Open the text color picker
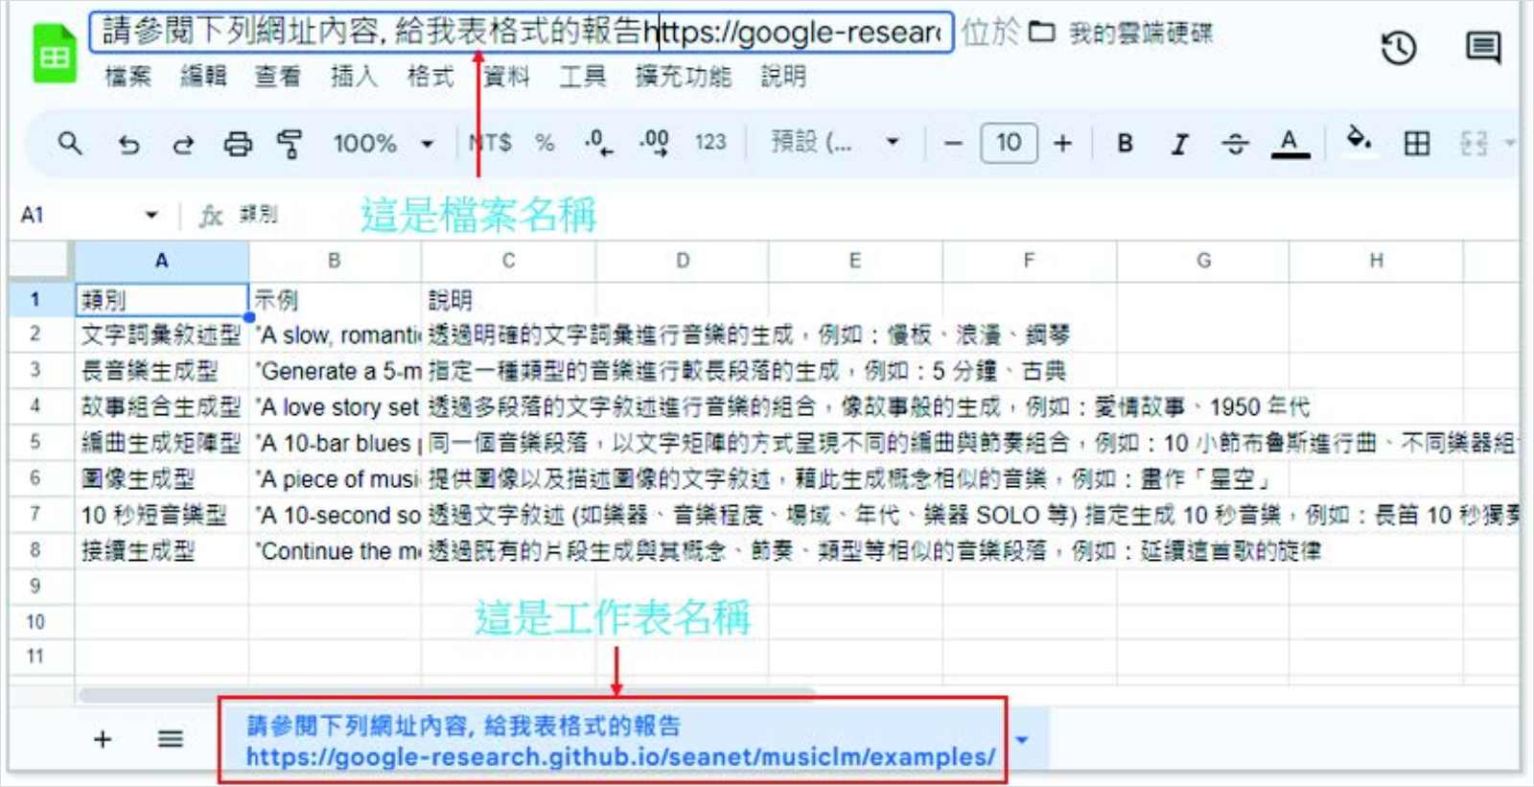 [x=1290, y=144]
